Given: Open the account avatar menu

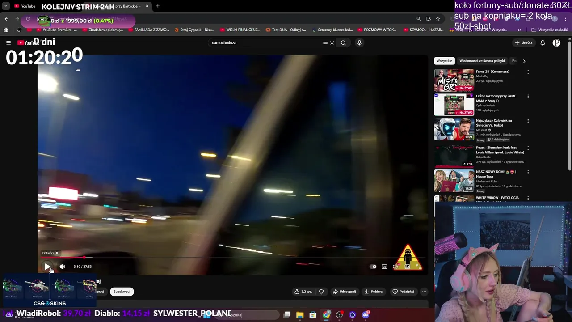Looking at the screenshot, I should pyautogui.click(x=556, y=43).
